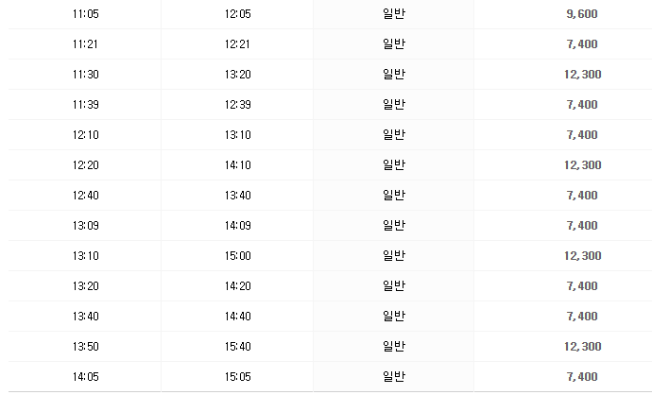Image resolution: width=652 pixels, height=395 pixels.
Task: Choose the 12:40 departure time
Action: pos(85,196)
